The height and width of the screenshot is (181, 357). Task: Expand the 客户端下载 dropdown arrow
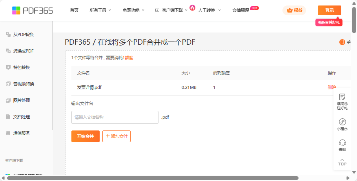186,10
